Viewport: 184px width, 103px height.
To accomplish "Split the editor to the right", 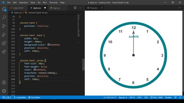I will pos(75,8).
